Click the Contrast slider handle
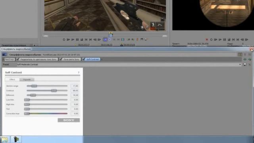 pyautogui.click(x=54, y=91)
